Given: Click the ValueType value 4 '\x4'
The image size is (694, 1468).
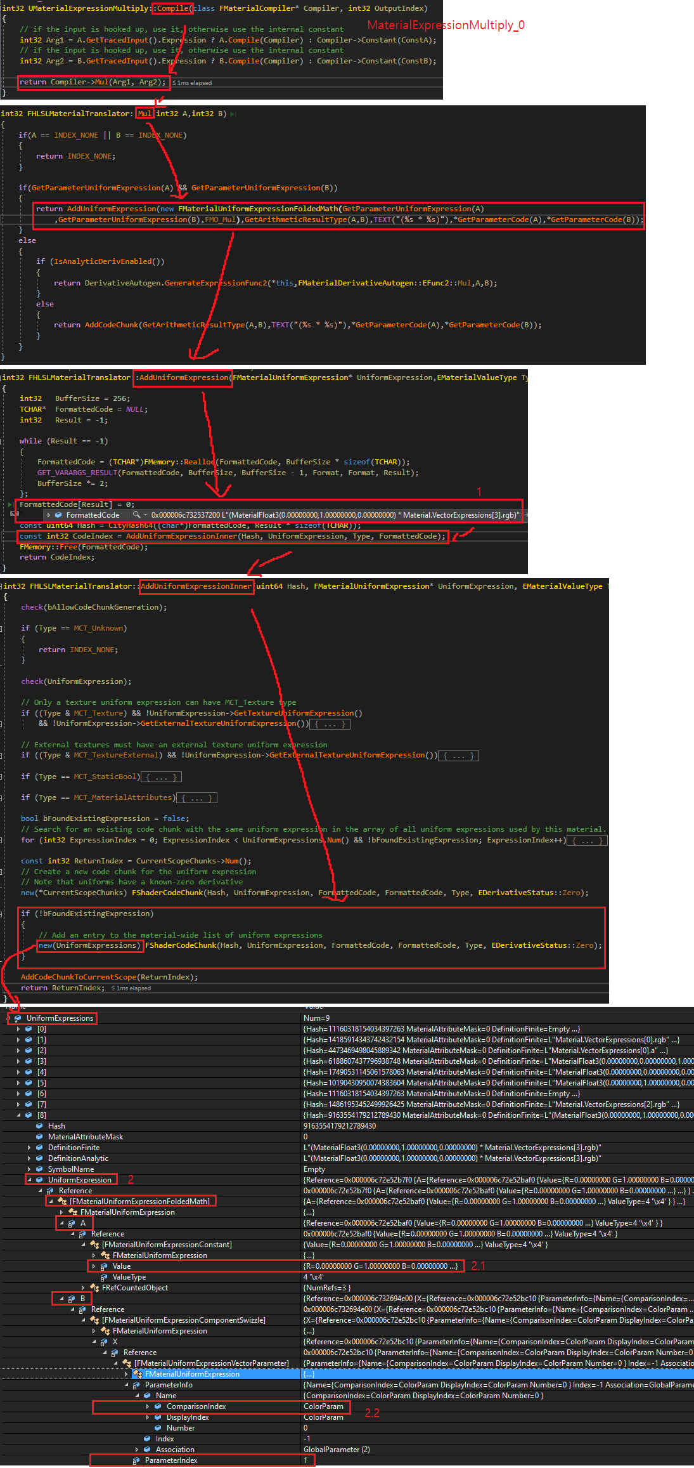Looking at the screenshot, I should (x=314, y=1277).
